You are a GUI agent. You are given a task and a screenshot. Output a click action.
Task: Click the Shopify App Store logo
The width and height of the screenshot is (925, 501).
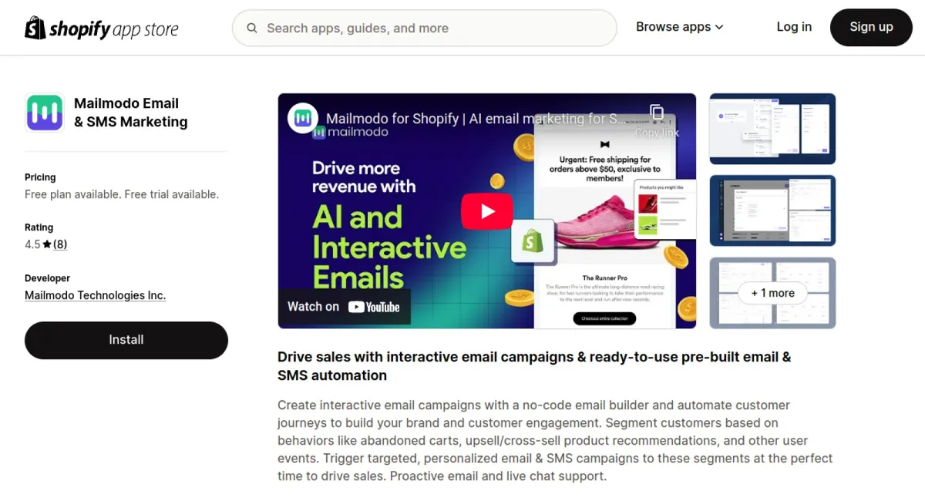tap(101, 28)
